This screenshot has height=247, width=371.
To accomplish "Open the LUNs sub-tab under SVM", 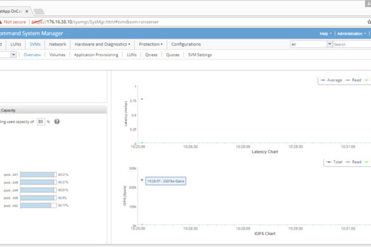I will (131, 55).
